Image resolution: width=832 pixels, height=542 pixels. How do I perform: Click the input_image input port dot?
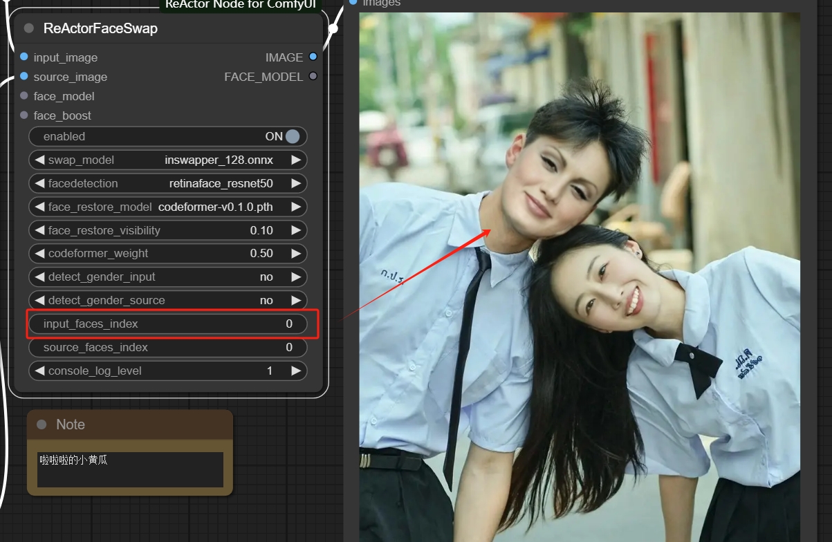click(24, 57)
